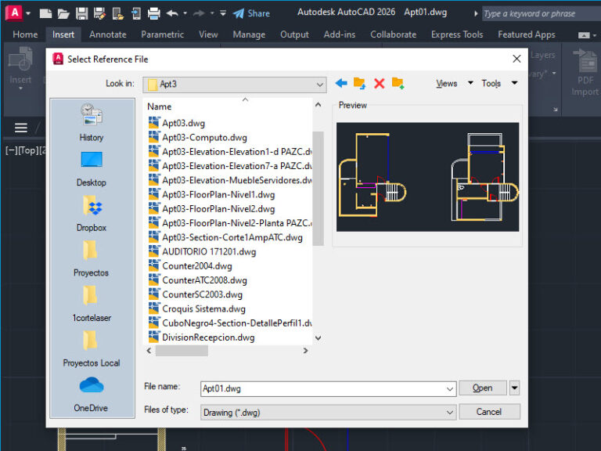Viewport: 601px width, 451px height.
Task: Click the New drawing icon in quick access toolbar
Action: pos(45,14)
